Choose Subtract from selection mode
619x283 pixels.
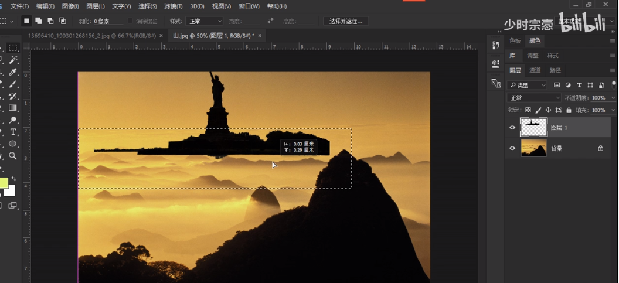tap(50, 21)
